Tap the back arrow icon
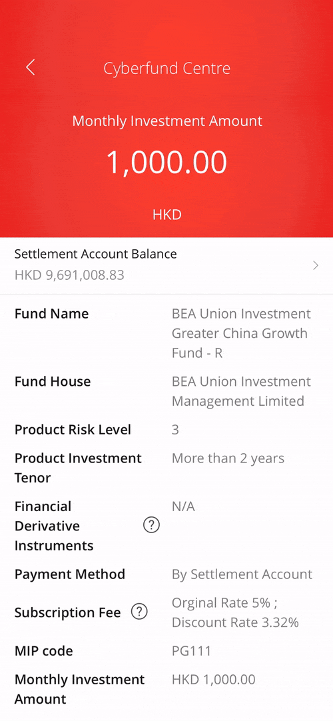The width and height of the screenshot is (333, 721). tap(31, 67)
